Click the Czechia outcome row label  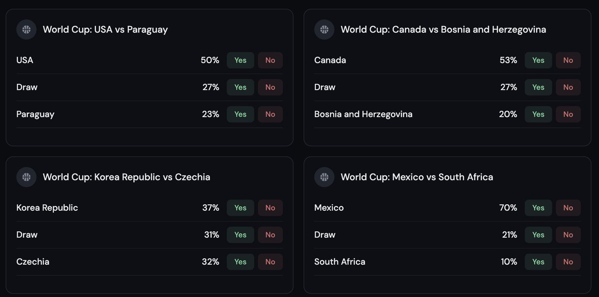pyautogui.click(x=33, y=262)
